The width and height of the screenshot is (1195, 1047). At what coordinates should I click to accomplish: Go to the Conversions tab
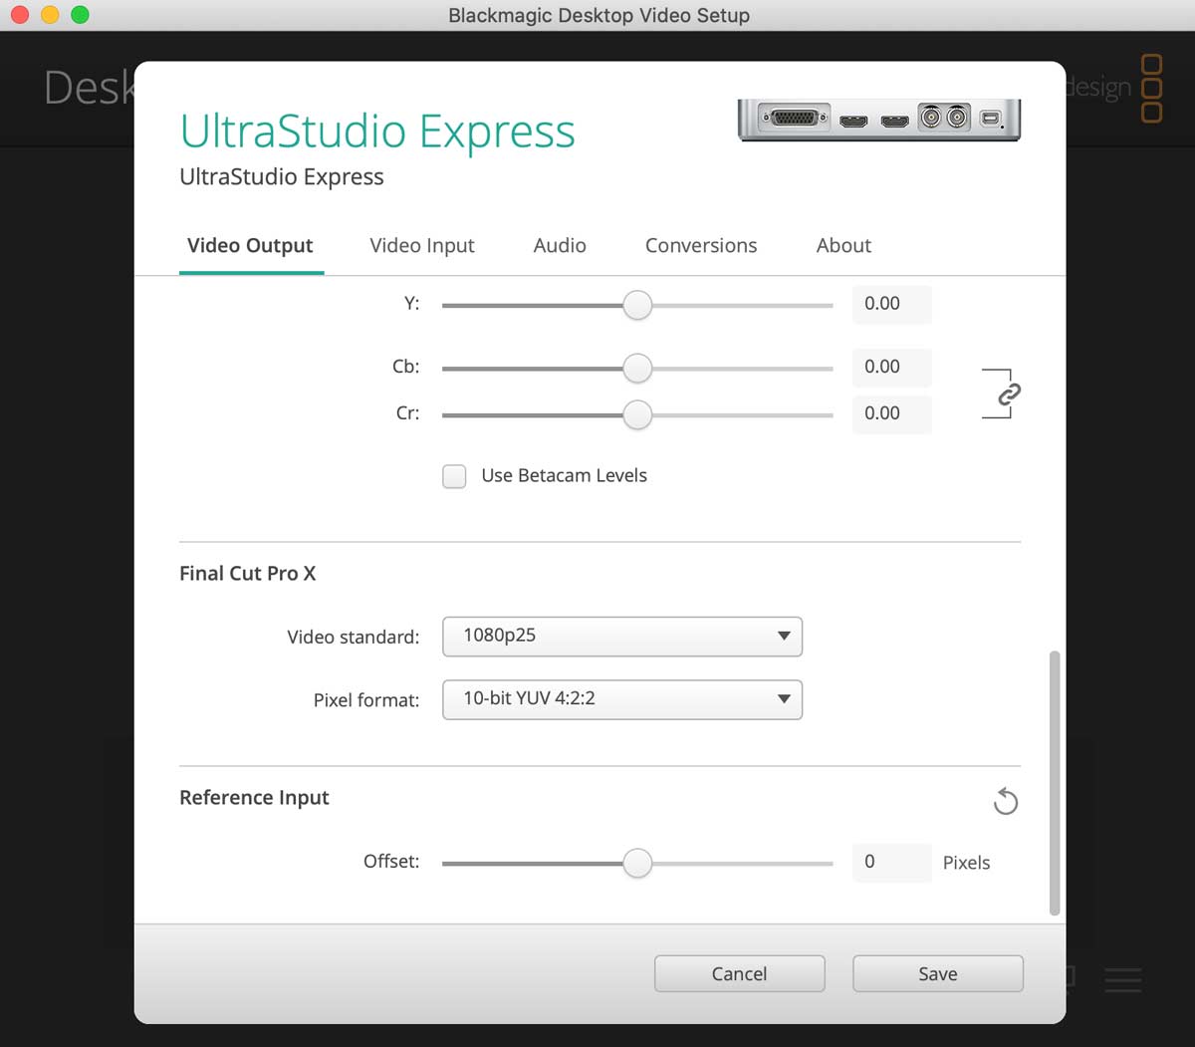coord(701,245)
